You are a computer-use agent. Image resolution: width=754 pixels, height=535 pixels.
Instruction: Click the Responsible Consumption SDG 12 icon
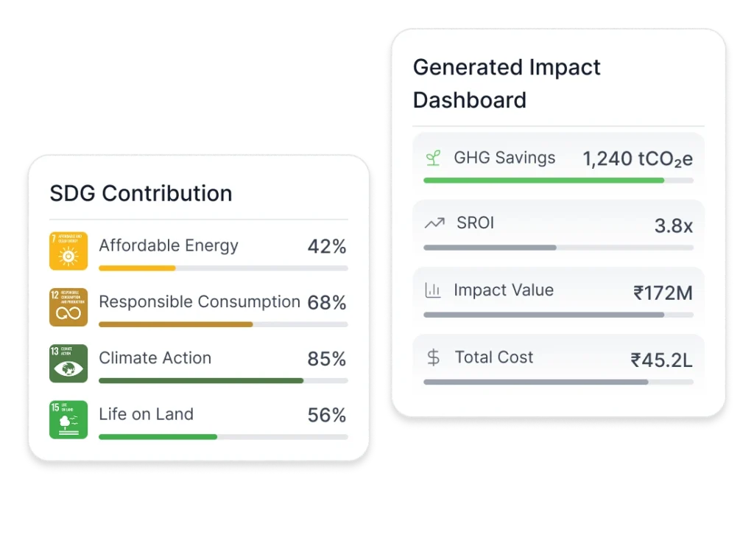click(x=68, y=307)
